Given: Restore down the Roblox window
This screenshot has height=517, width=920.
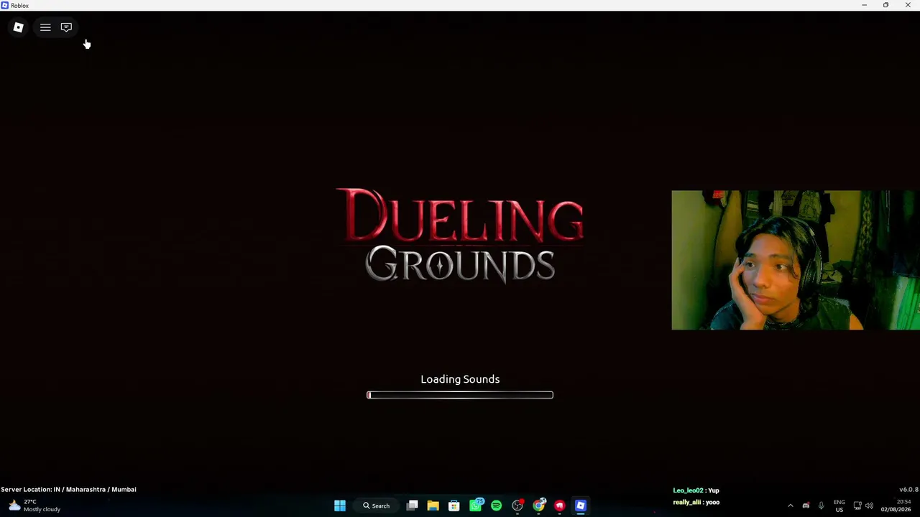Looking at the screenshot, I should coord(885,5).
